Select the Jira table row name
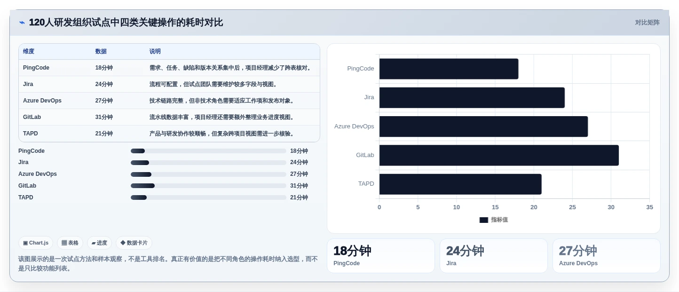This screenshot has width=679, height=292. pyautogui.click(x=28, y=84)
